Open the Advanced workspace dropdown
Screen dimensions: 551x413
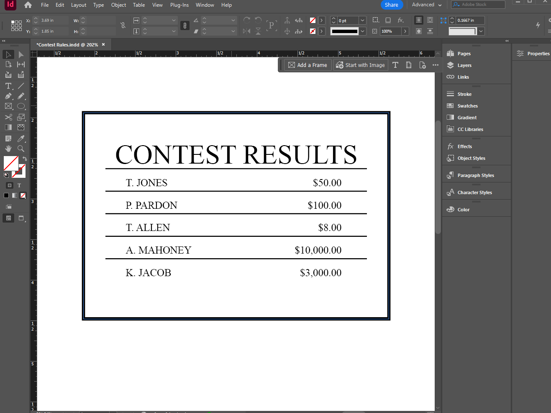(426, 5)
